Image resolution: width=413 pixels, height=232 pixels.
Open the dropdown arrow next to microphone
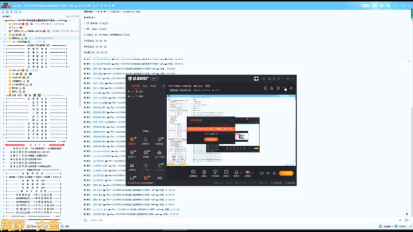pos(241,173)
